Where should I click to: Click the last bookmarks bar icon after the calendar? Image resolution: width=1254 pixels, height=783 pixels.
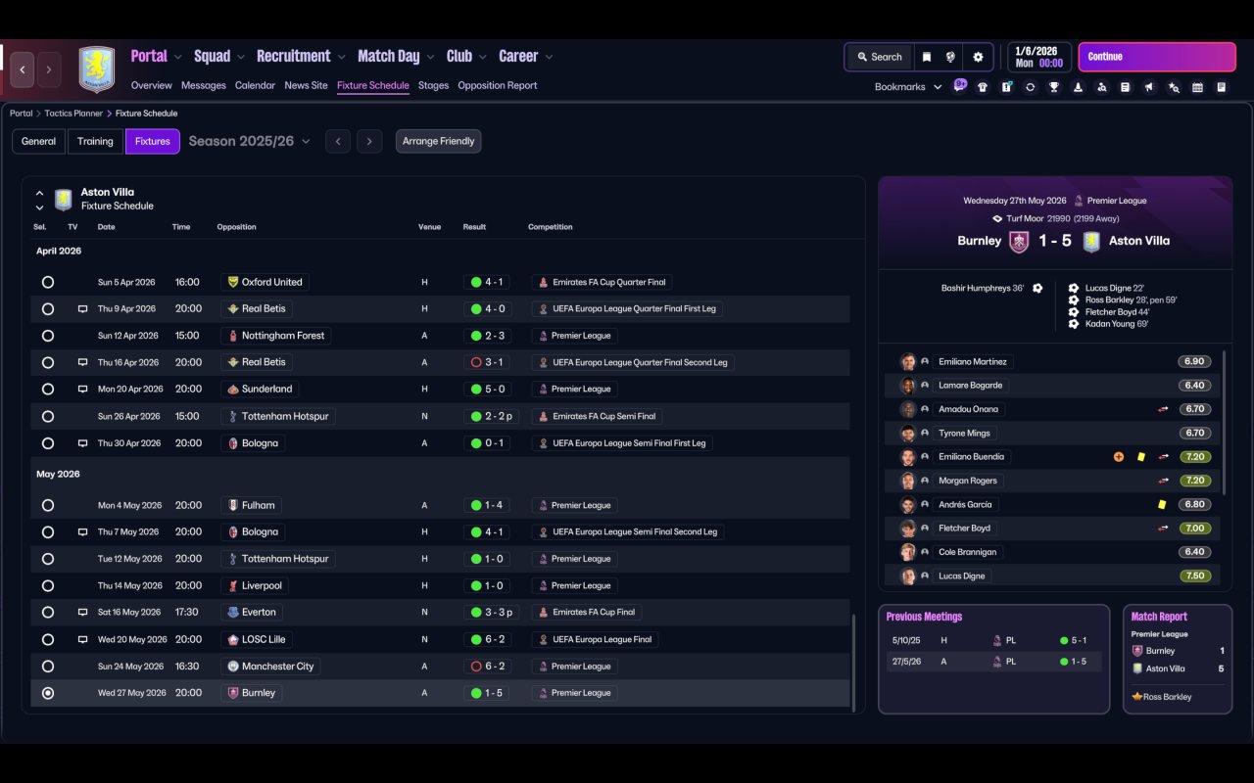1222,87
